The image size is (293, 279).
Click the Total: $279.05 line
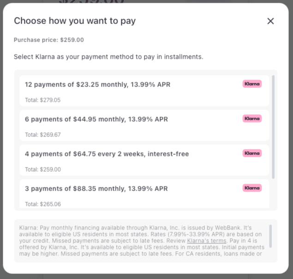point(43,100)
